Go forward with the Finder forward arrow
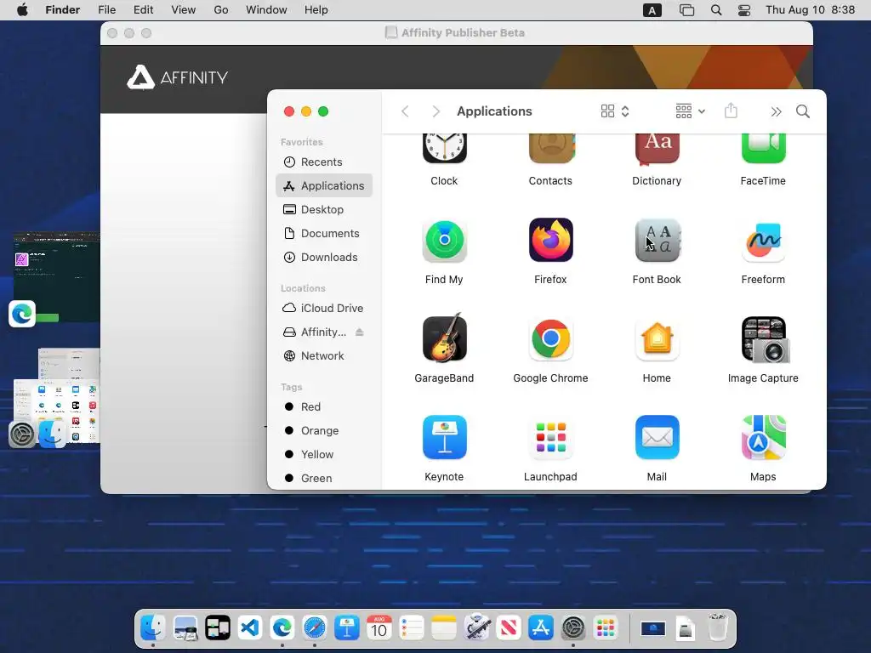 (x=436, y=111)
